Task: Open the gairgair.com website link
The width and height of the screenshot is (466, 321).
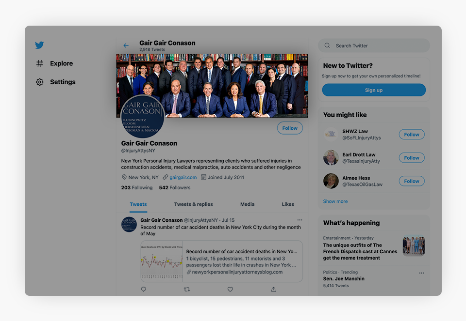Action: pos(183,177)
